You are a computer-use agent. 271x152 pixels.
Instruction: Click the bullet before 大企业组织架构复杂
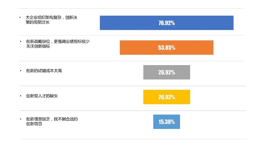[21, 18]
